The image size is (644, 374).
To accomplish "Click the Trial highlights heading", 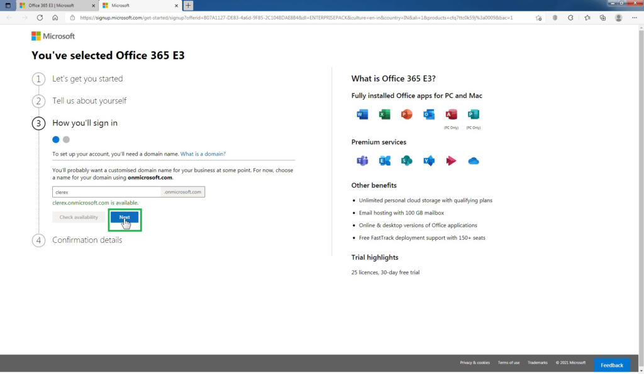I will click(375, 257).
